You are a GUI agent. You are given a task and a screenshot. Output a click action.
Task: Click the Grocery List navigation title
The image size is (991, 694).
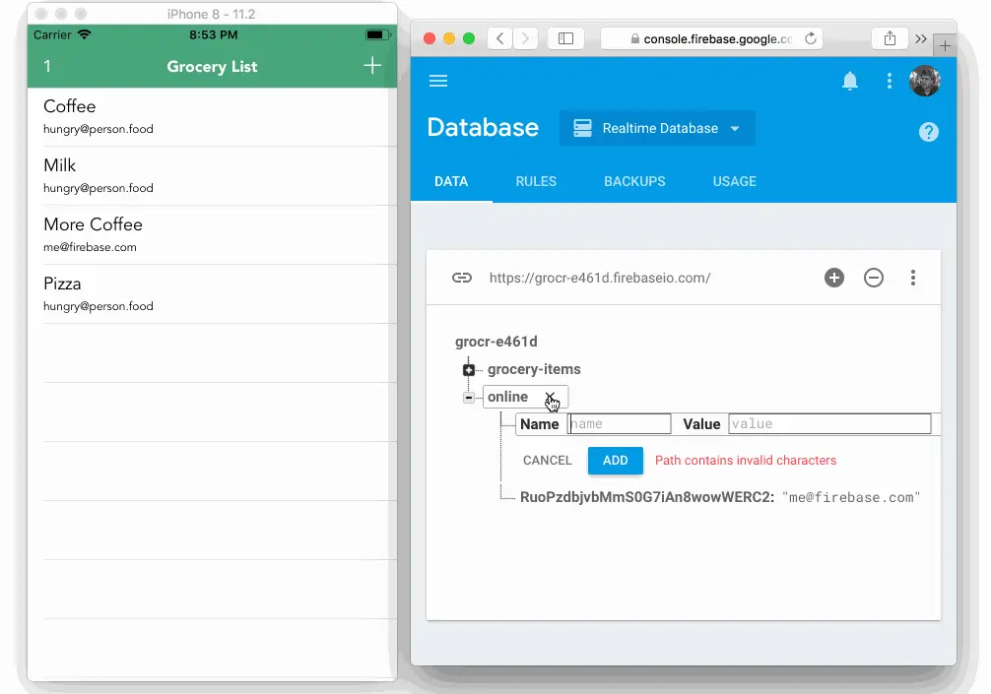coord(212,66)
